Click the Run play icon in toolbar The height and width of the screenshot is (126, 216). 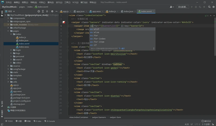192,7
